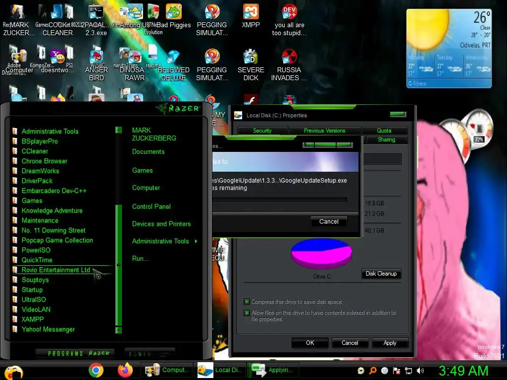Click Apply in Local Disk Properties

point(390,343)
